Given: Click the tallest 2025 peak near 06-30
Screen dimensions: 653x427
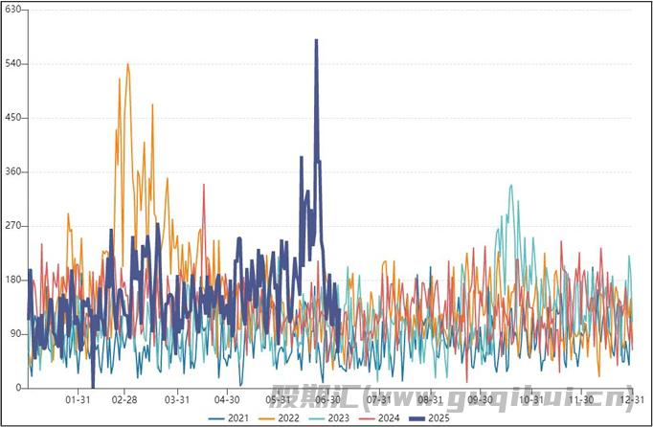Looking at the screenshot, I should coord(316,41).
